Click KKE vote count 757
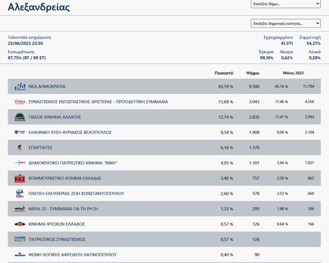The height and width of the screenshot is (263, 329). [x=256, y=178]
